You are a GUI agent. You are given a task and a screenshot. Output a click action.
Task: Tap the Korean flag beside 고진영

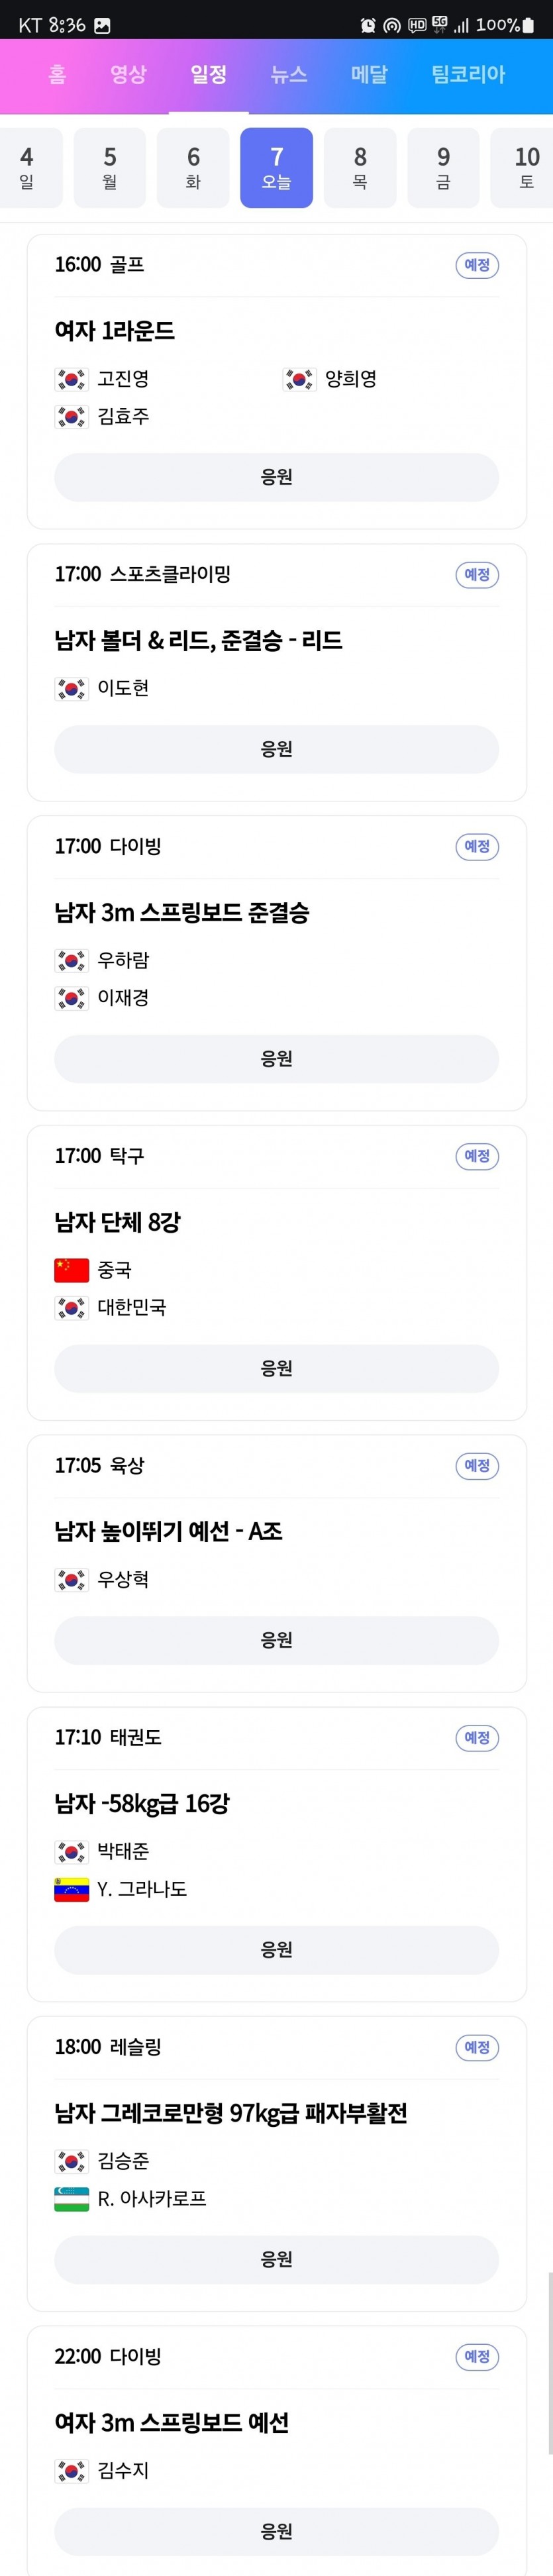72,379
